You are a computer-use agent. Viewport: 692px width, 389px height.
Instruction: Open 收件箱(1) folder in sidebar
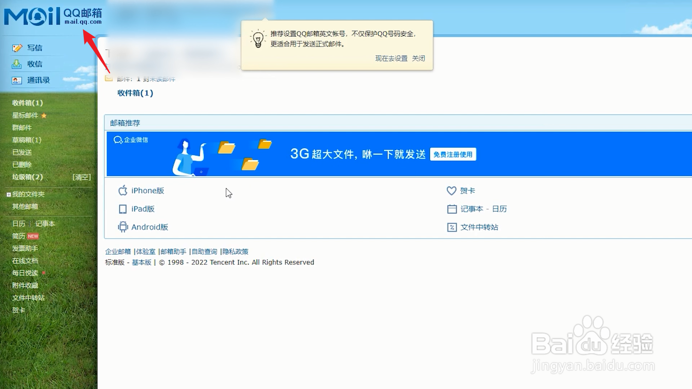point(27,103)
